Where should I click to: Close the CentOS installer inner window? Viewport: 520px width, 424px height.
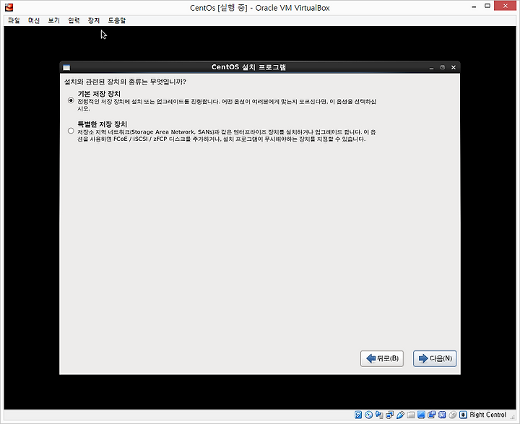click(x=454, y=67)
